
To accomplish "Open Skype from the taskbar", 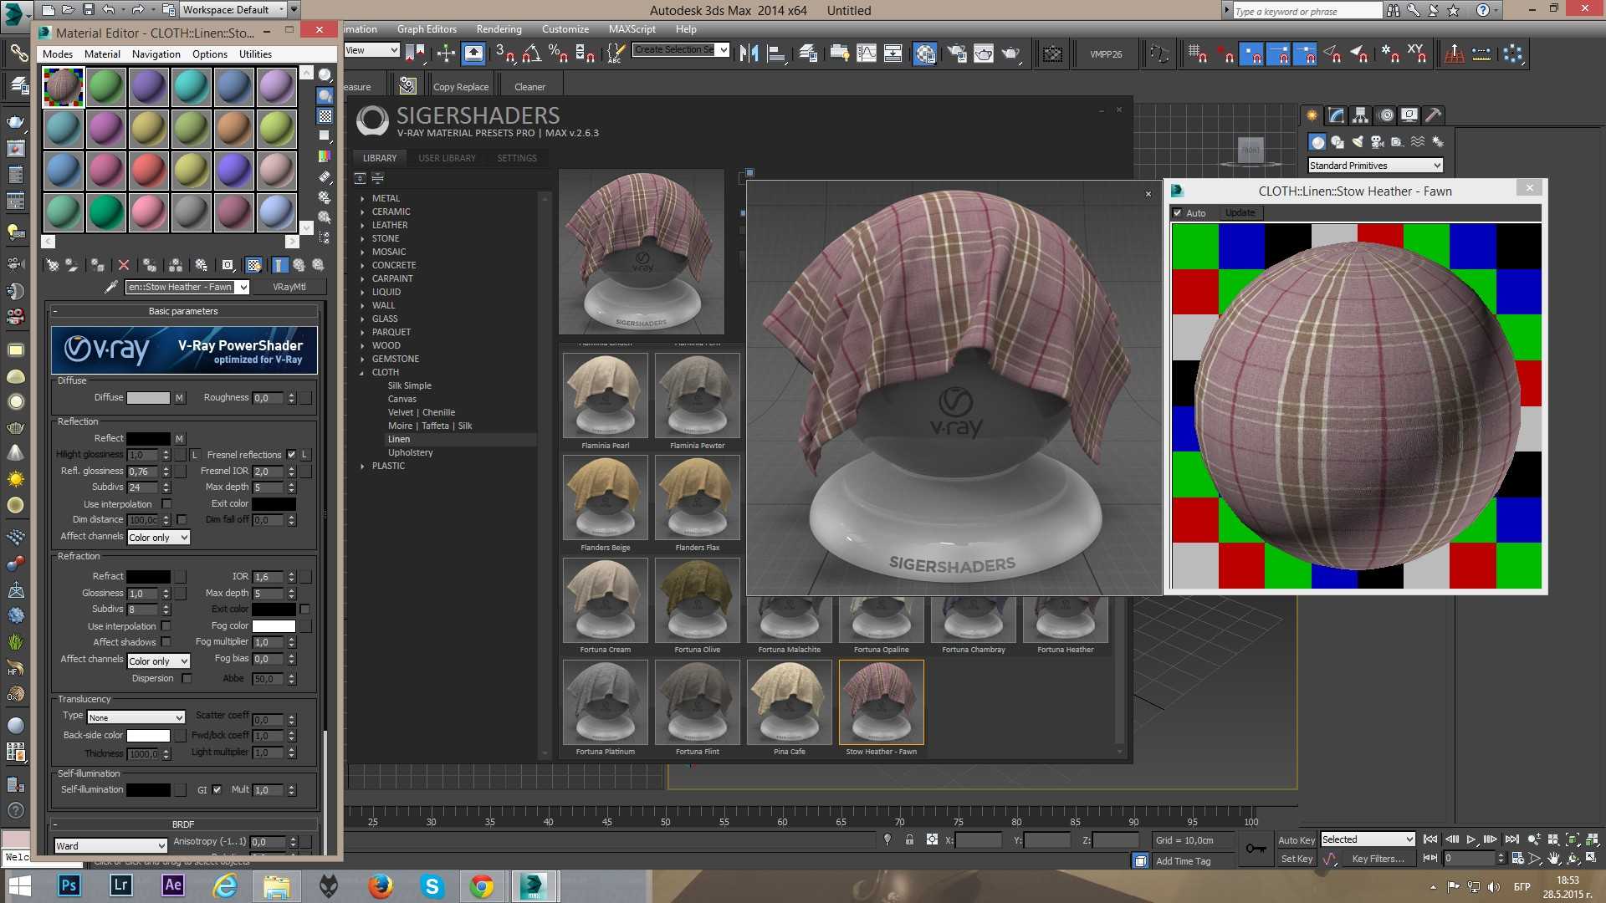I will pos(432,885).
